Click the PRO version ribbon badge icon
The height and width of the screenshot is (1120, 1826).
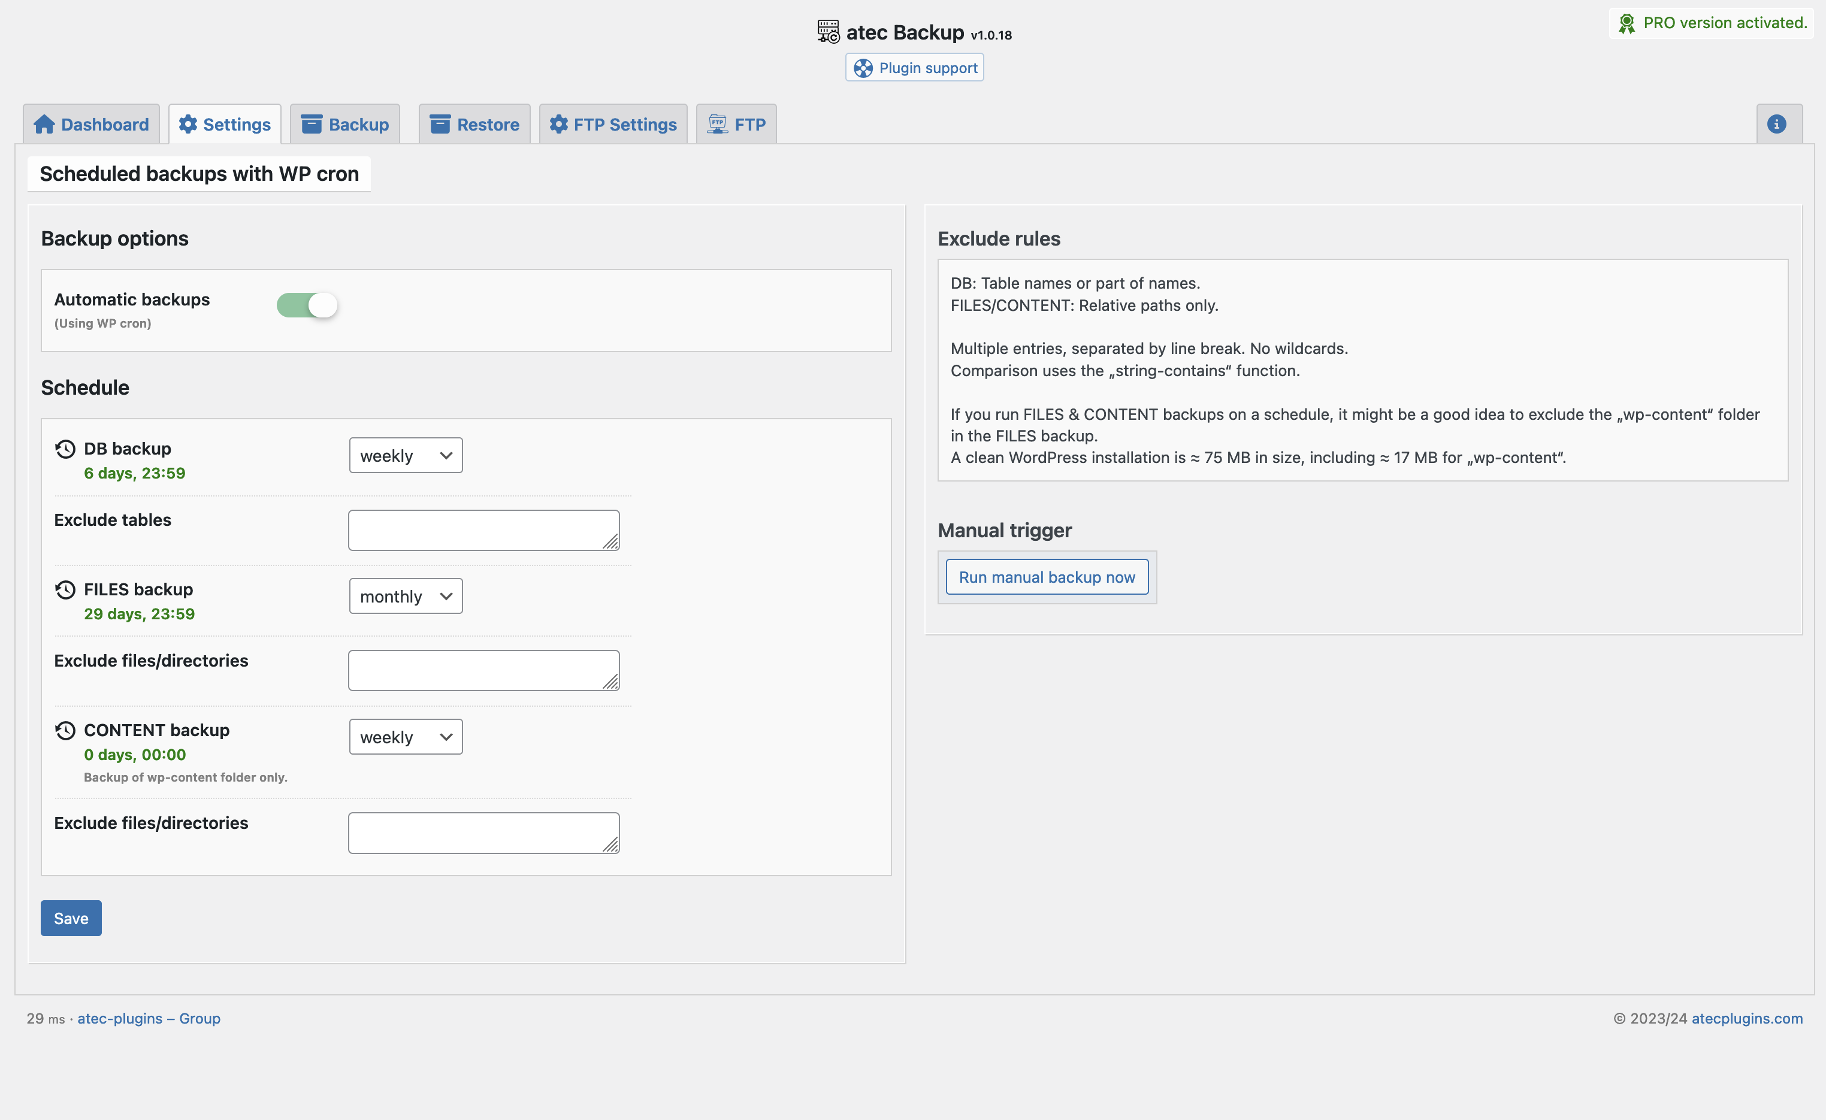(x=1627, y=23)
